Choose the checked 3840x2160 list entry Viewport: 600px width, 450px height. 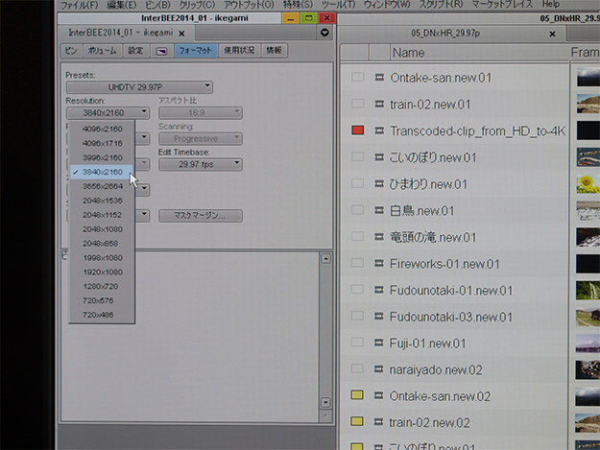pos(102,172)
